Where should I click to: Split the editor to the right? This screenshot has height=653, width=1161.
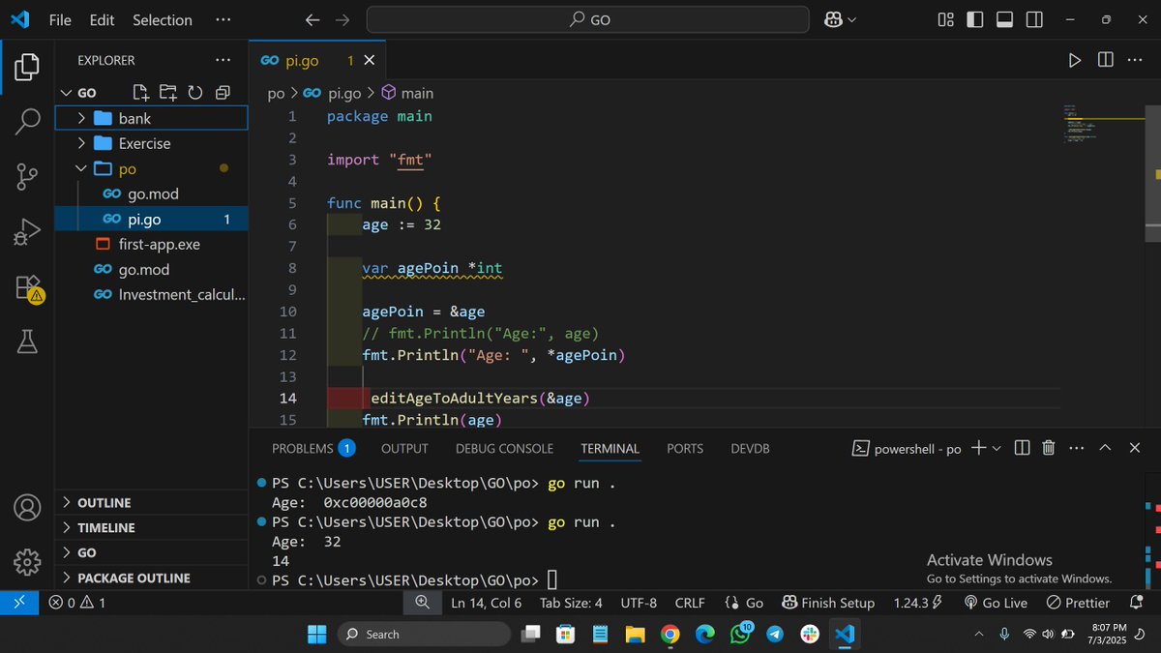(x=1105, y=60)
